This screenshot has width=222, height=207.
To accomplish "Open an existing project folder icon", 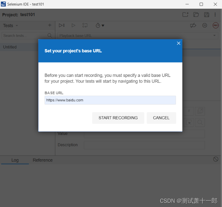I will point(196,15).
